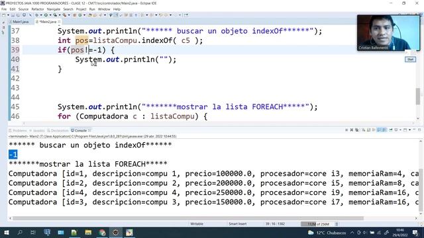424x238 pixels.
Task: Click the Terminate icon in Console toolbar
Action: pyautogui.click(x=346, y=130)
